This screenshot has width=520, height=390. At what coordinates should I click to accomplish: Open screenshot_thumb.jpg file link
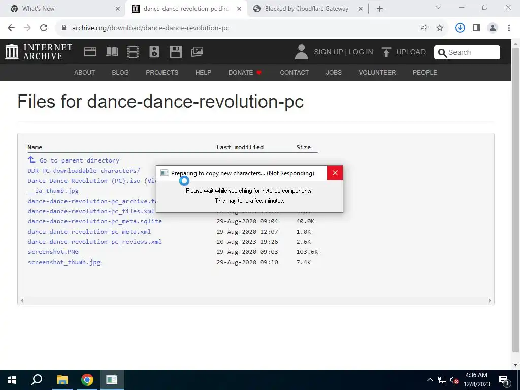click(64, 262)
